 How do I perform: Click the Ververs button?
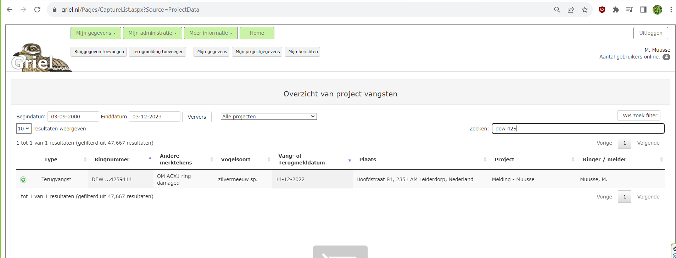tap(197, 117)
